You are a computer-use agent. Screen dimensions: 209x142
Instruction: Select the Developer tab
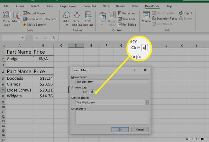coord(152,6)
